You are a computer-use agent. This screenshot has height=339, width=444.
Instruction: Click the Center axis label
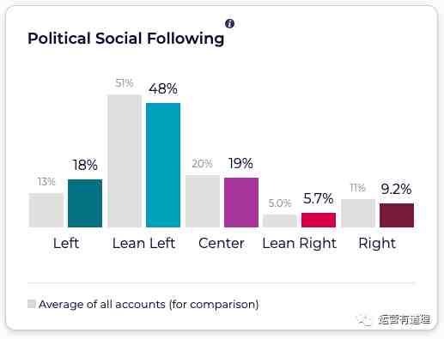click(x=222, y=244)
